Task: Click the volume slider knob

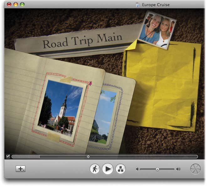Action: 157,169
